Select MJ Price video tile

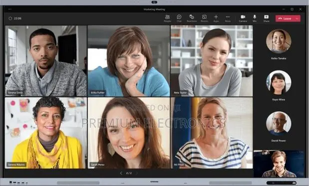click(212, 133)
